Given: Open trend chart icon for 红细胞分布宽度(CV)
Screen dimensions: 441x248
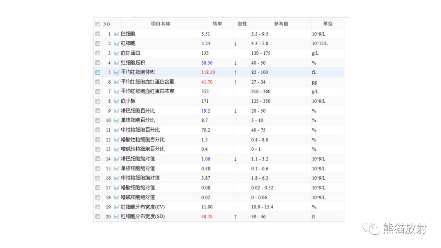Looking at the screenshot, I should (116, 207).
